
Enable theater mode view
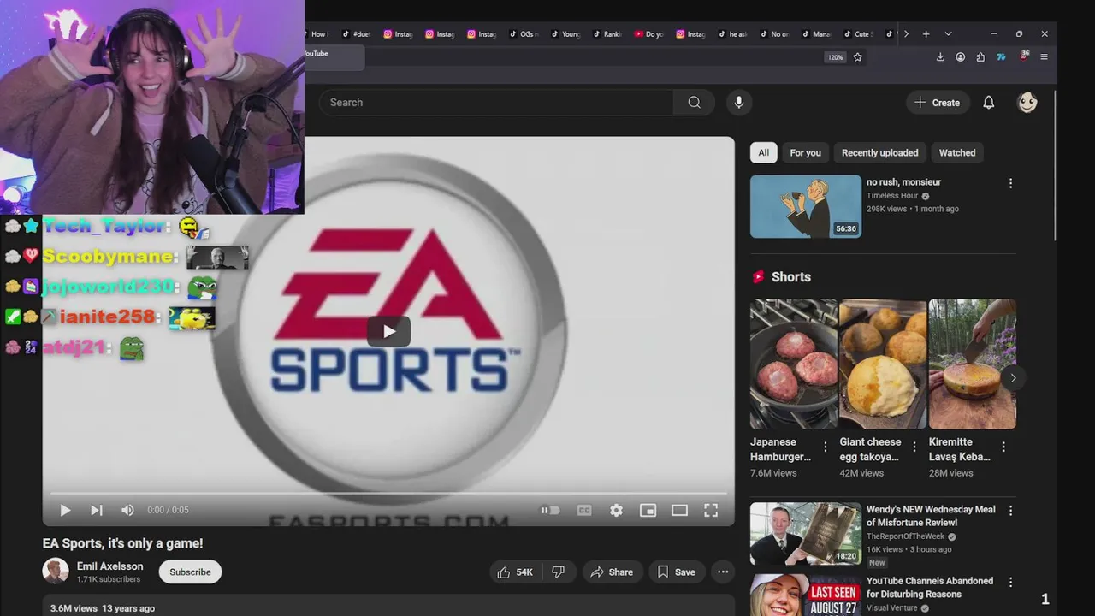(679, 510)
